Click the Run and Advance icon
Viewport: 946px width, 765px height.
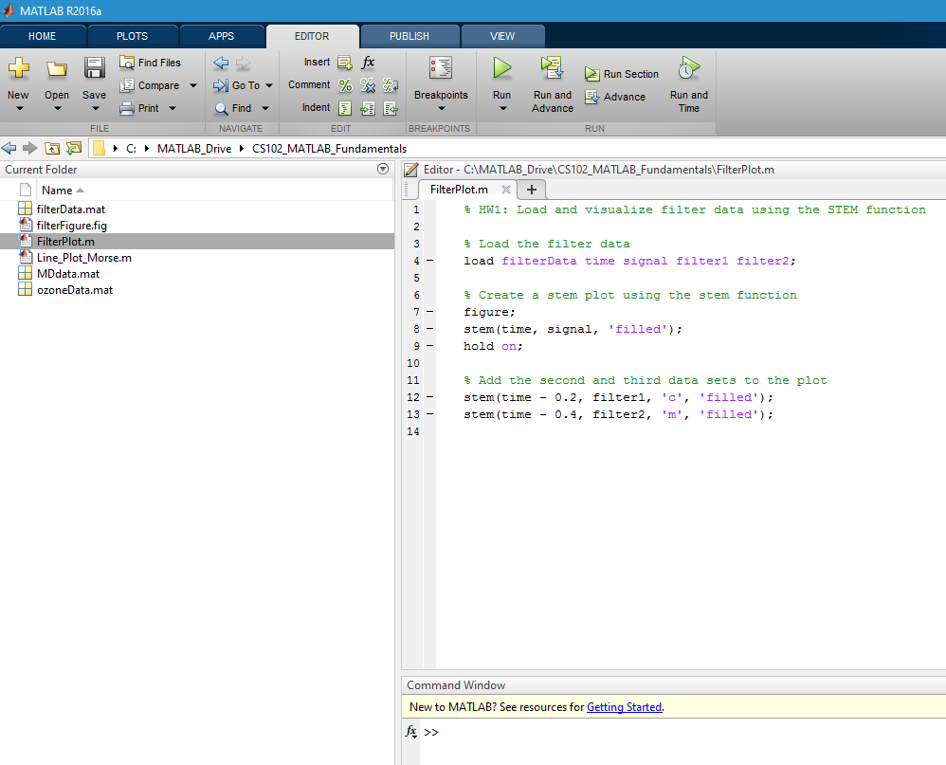pos(552,68)
